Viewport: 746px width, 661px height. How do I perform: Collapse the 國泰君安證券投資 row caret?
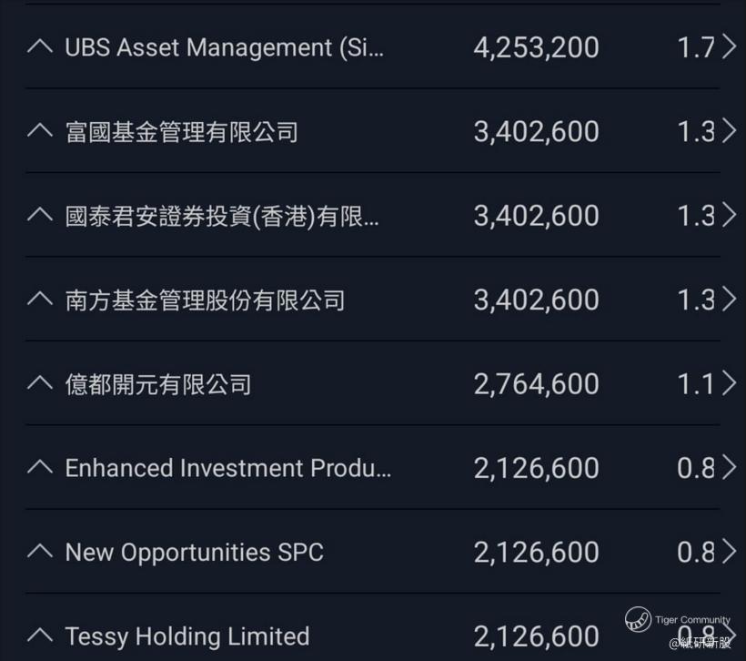coord(40,215)
